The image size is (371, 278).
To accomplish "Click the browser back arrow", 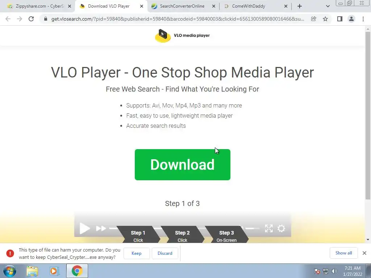I will point(8,19).
